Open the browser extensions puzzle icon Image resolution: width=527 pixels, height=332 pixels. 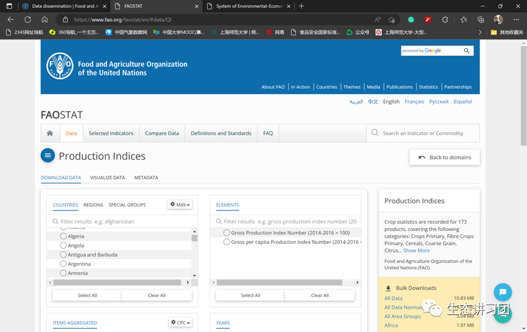pyautogui.click(x=445, y=20)
